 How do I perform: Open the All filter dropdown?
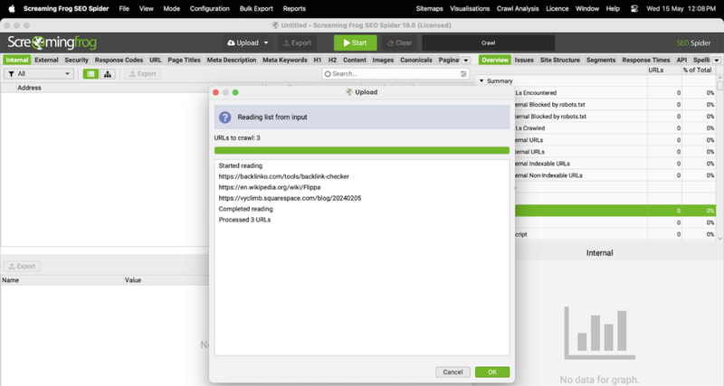pos(39,74)
